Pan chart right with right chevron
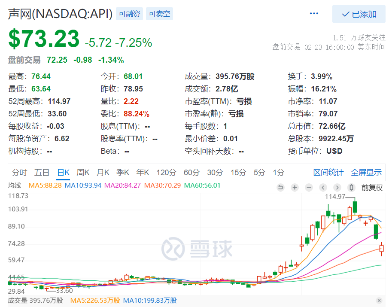389x307 pixels. (x=337, y=187)
